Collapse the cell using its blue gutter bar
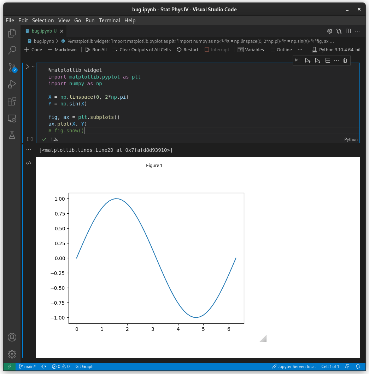Viewport: 369px width, 374px height. click(23, 103)
